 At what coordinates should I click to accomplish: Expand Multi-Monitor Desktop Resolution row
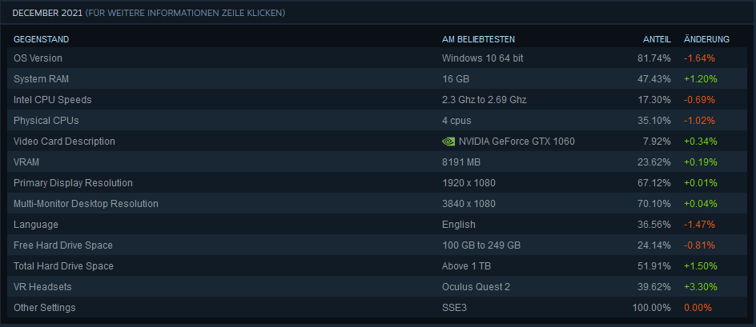(377, 203)
